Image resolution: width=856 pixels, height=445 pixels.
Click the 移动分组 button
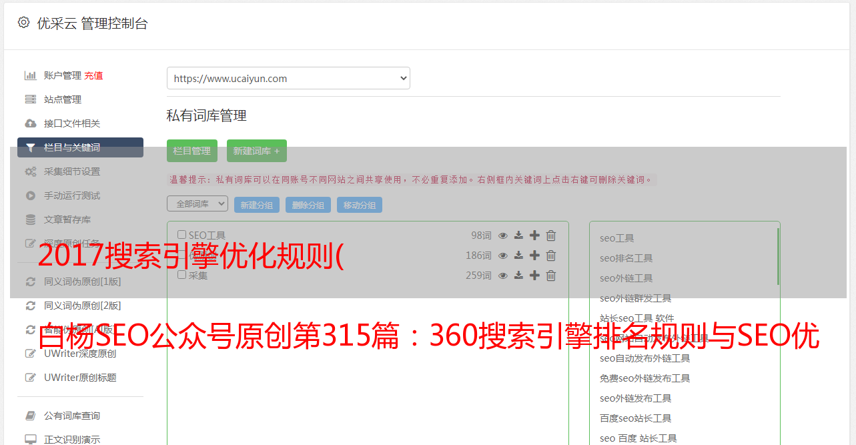[x=360, y=205]
